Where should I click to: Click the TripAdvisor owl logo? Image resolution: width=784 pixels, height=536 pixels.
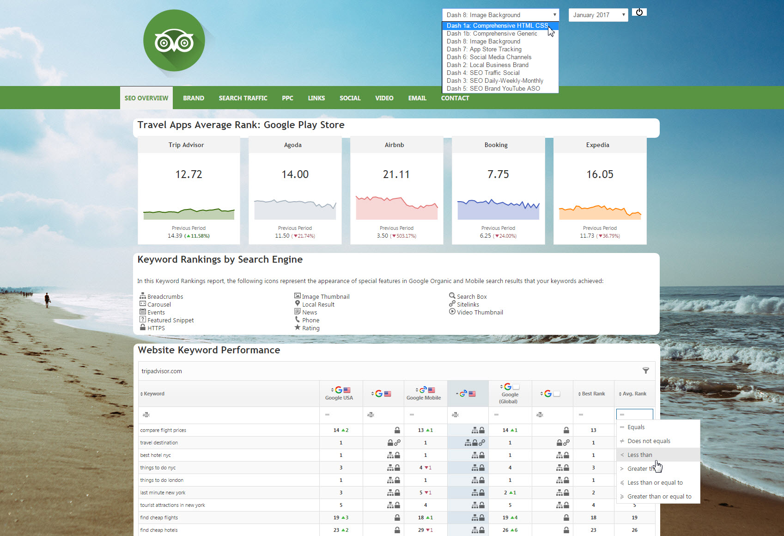pos(174,41)
